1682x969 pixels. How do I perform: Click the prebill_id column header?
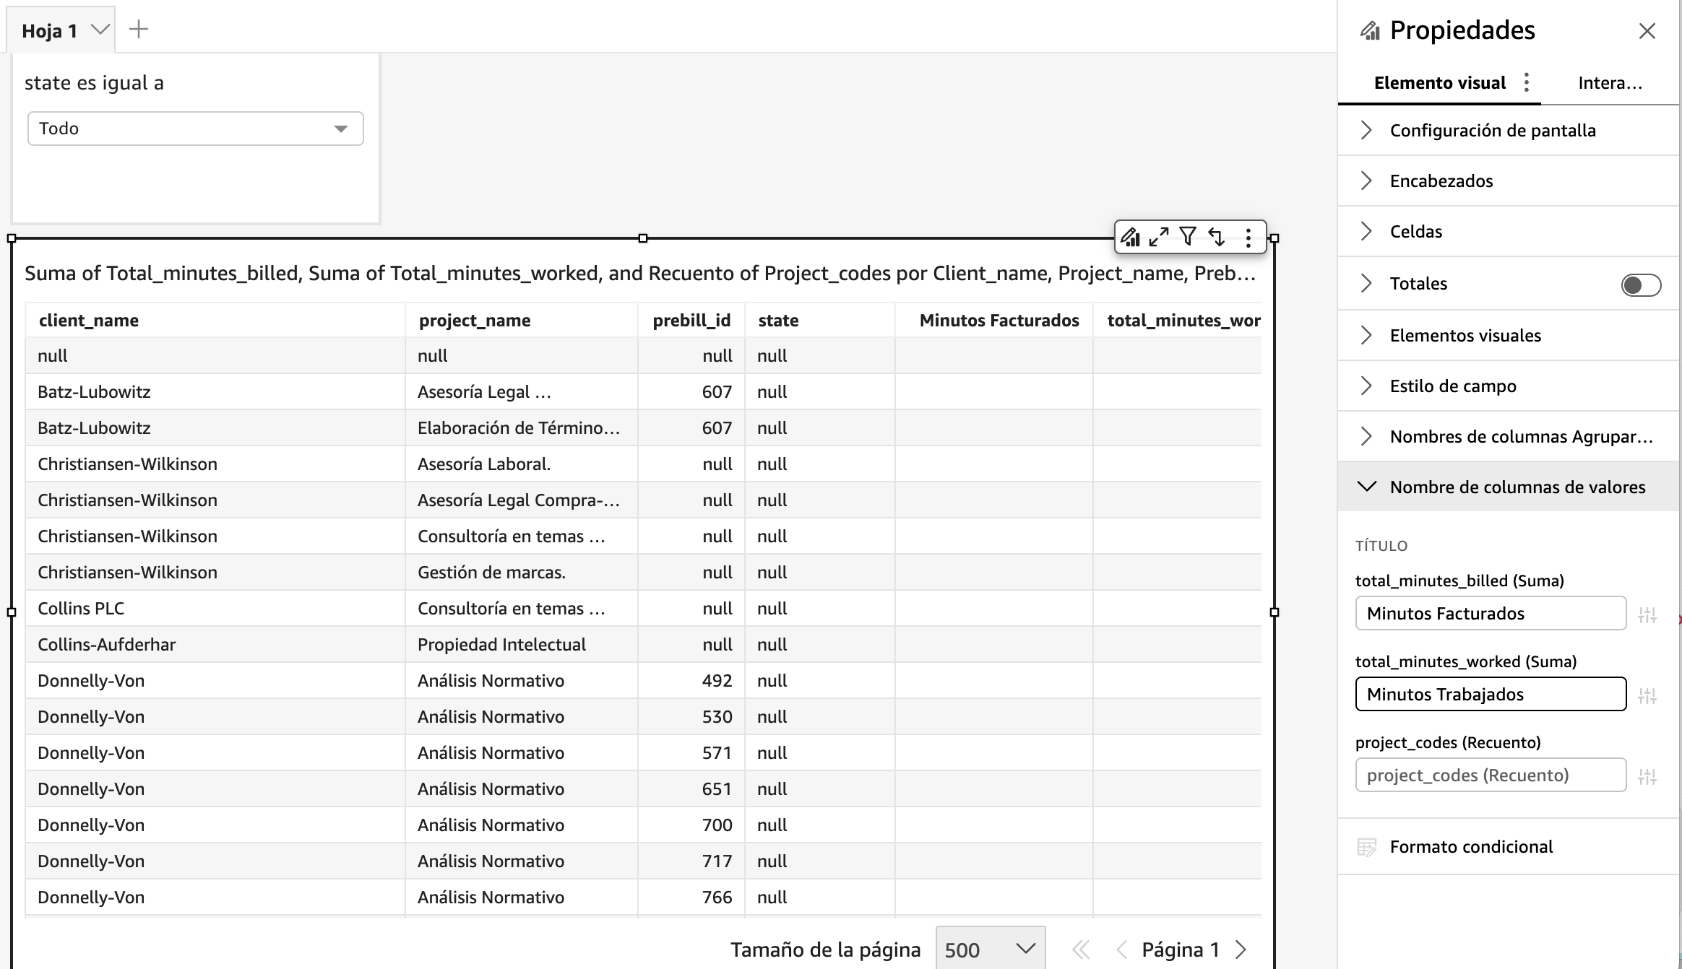click(691, 321)
